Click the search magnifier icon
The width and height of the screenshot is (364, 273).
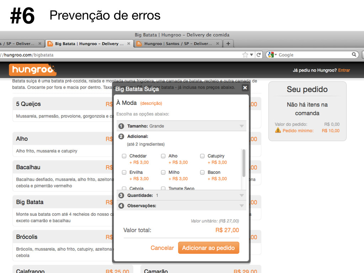point(354,54)
